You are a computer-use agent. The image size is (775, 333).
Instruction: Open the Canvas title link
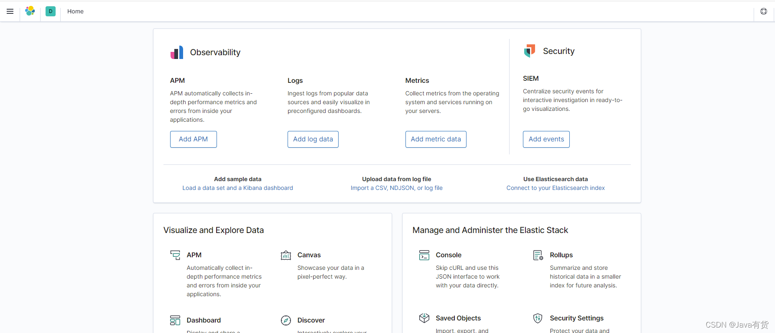pos(309,255)
